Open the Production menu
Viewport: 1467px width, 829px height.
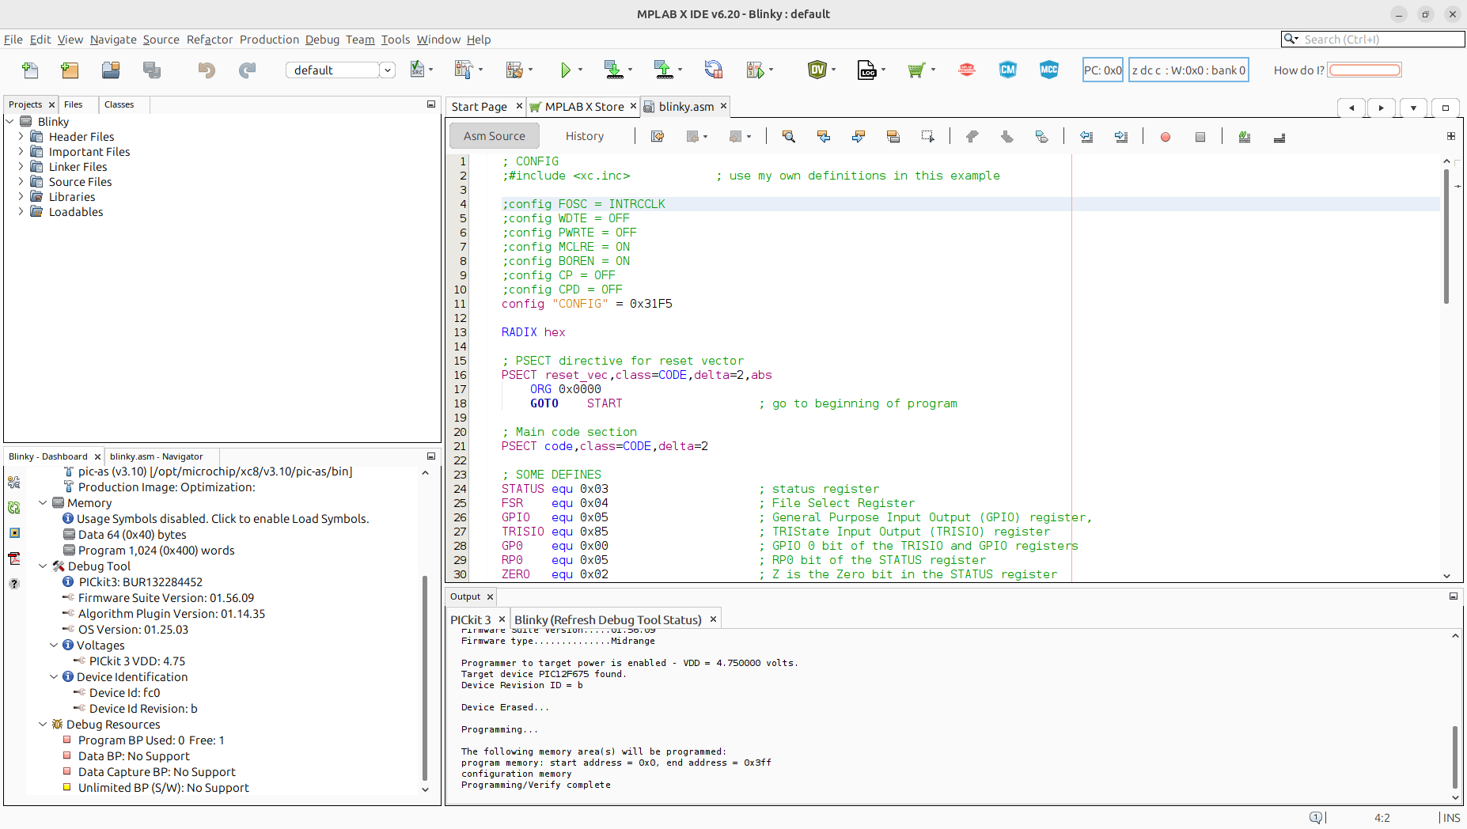[x=269, y=40]
